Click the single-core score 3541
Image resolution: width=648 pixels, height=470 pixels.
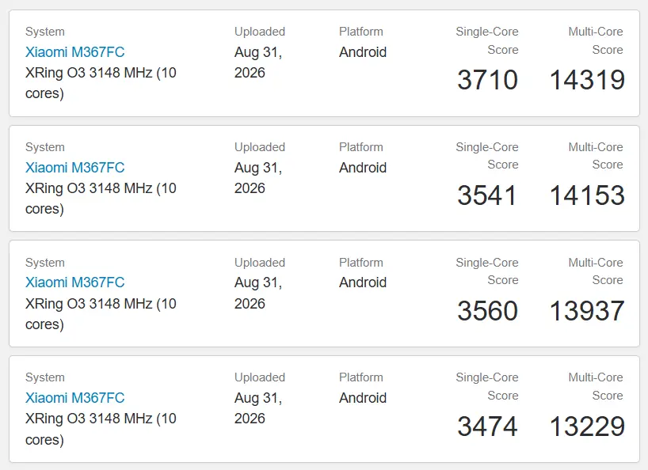(488, 195)
